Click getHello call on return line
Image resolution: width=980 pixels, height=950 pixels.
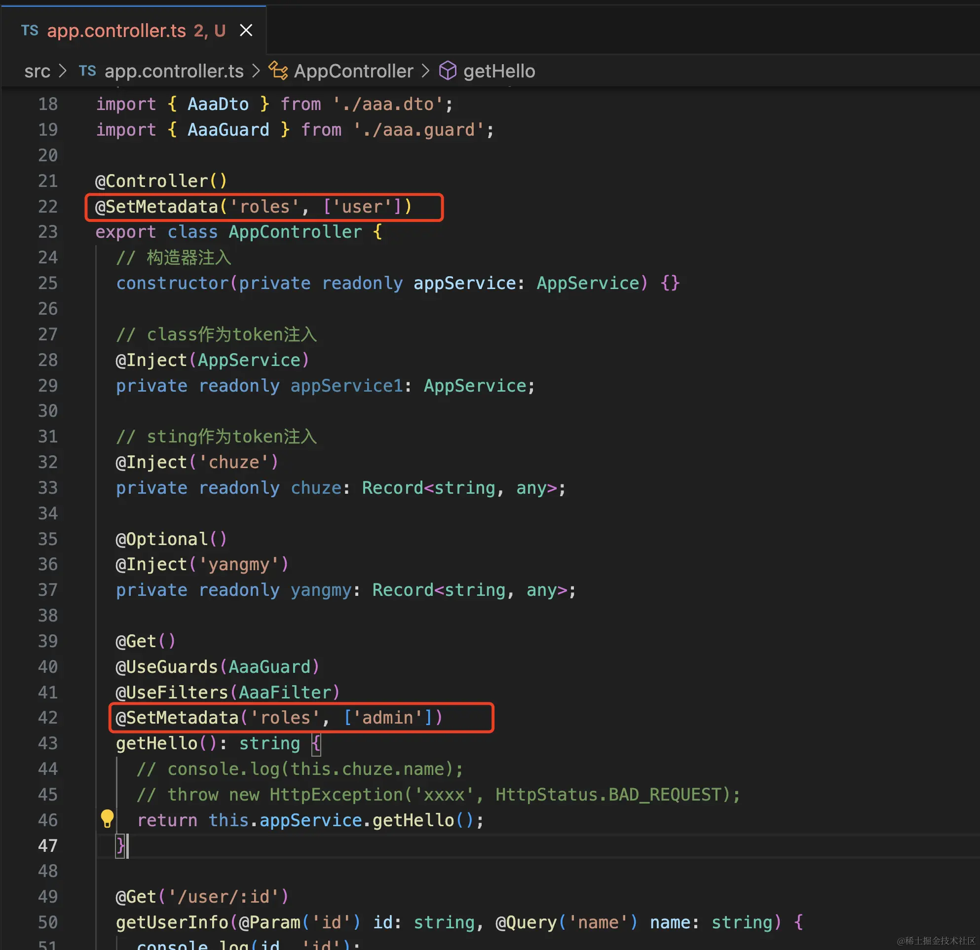coord(413,820)
